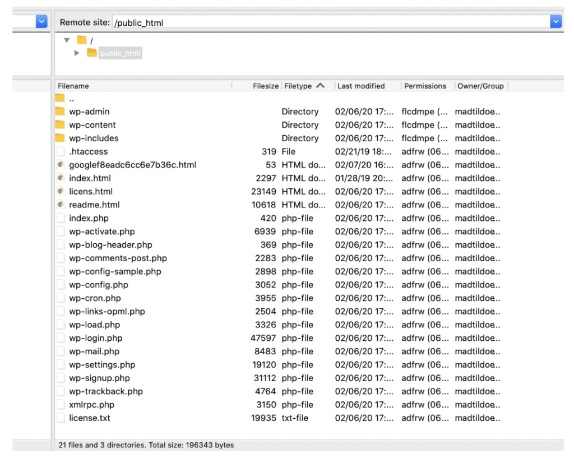Image resolution: width=574 pixels, height=458 pixels.
Task: Click the wp-login.php file icon
Action: pyautogui.click(x=61, y=338)
